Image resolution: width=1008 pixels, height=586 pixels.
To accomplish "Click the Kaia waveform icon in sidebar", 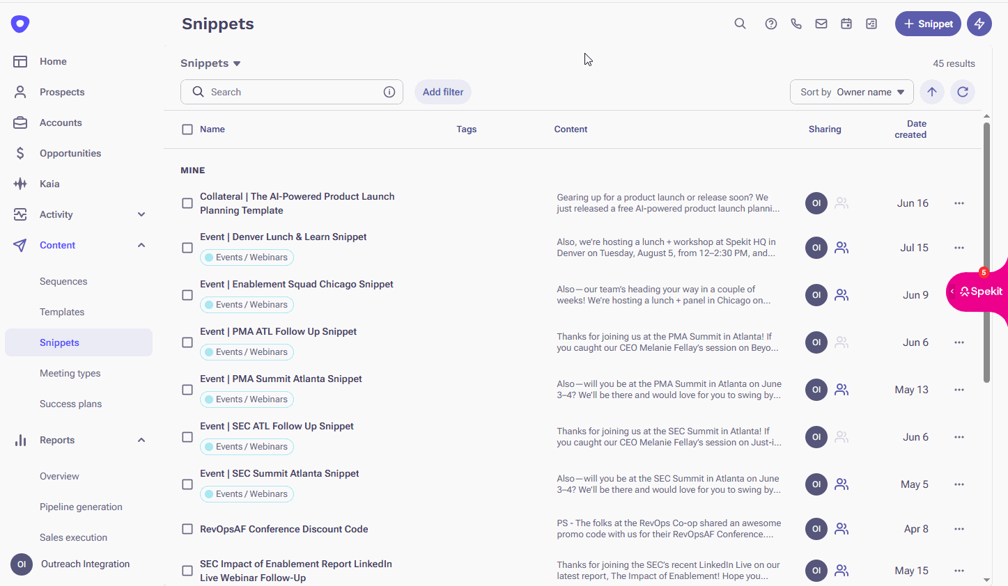I will [20, 184].
